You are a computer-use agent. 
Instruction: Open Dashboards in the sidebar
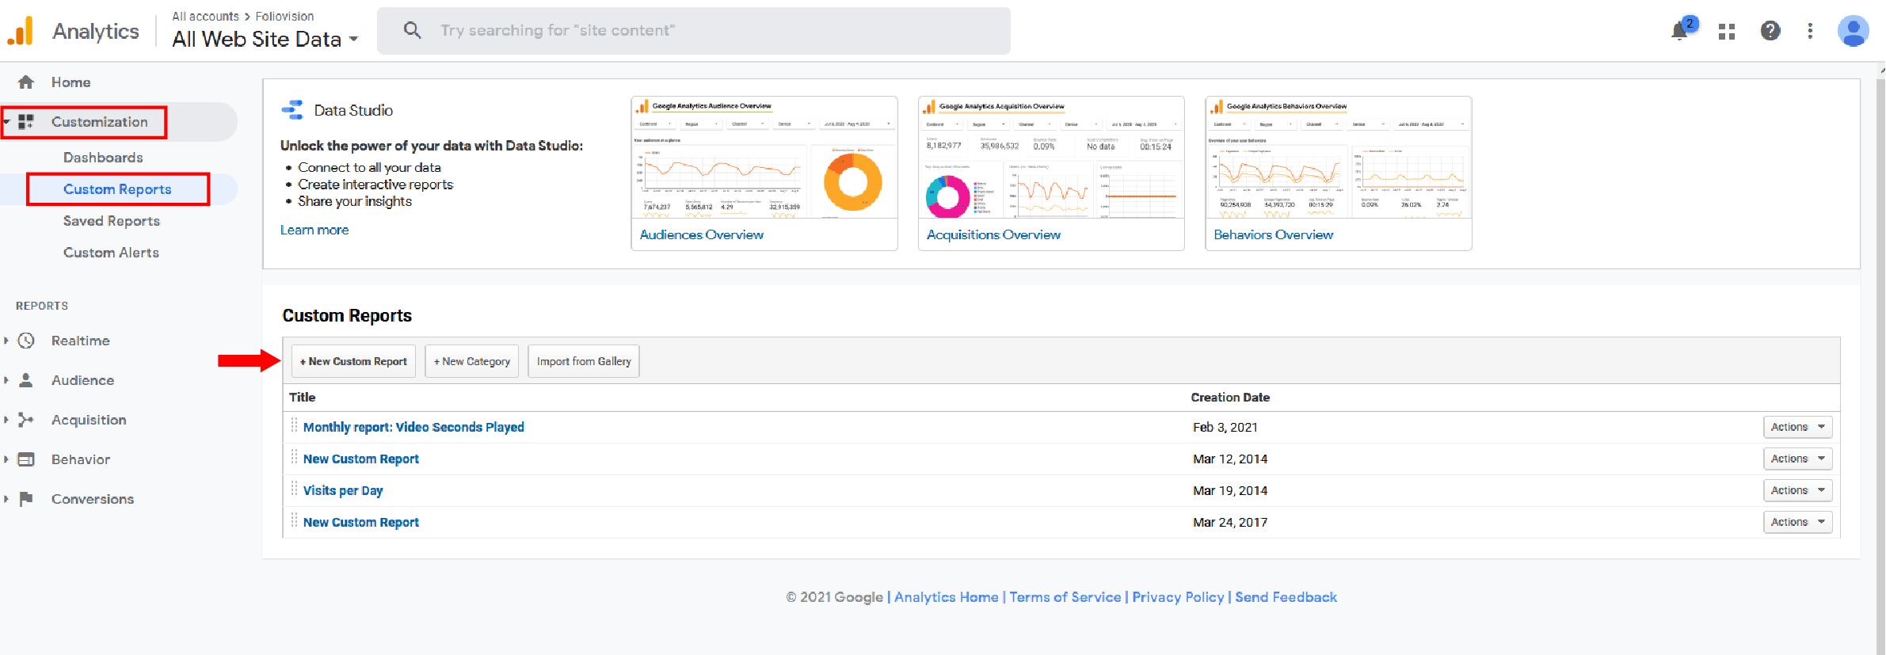click(103, 158)
